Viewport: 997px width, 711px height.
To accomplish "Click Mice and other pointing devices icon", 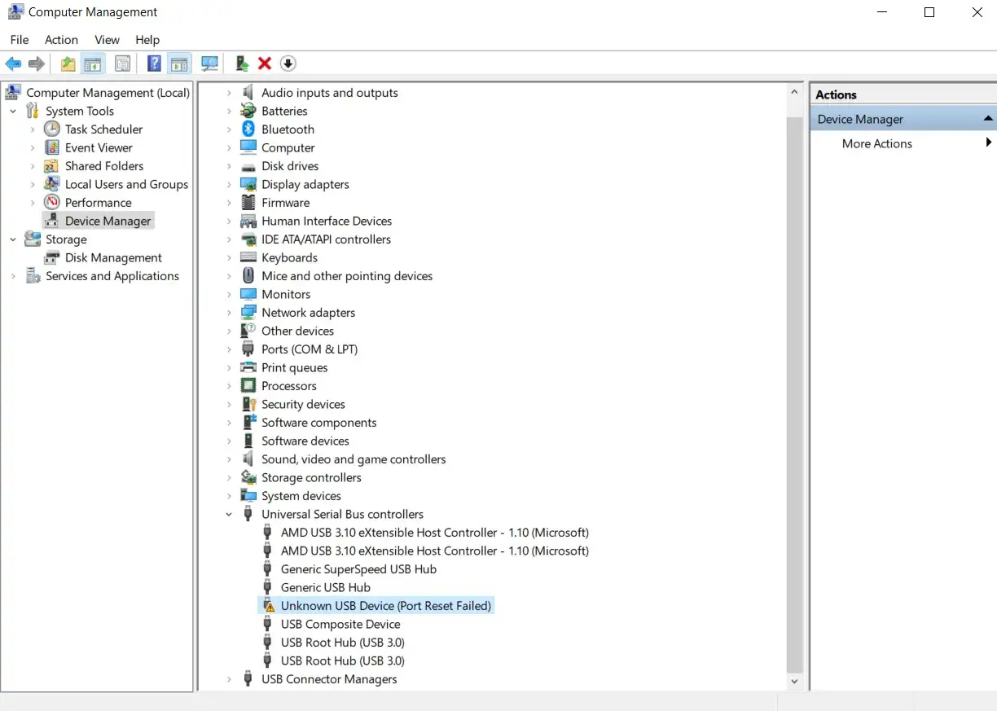I will click(x=248, y=276).
